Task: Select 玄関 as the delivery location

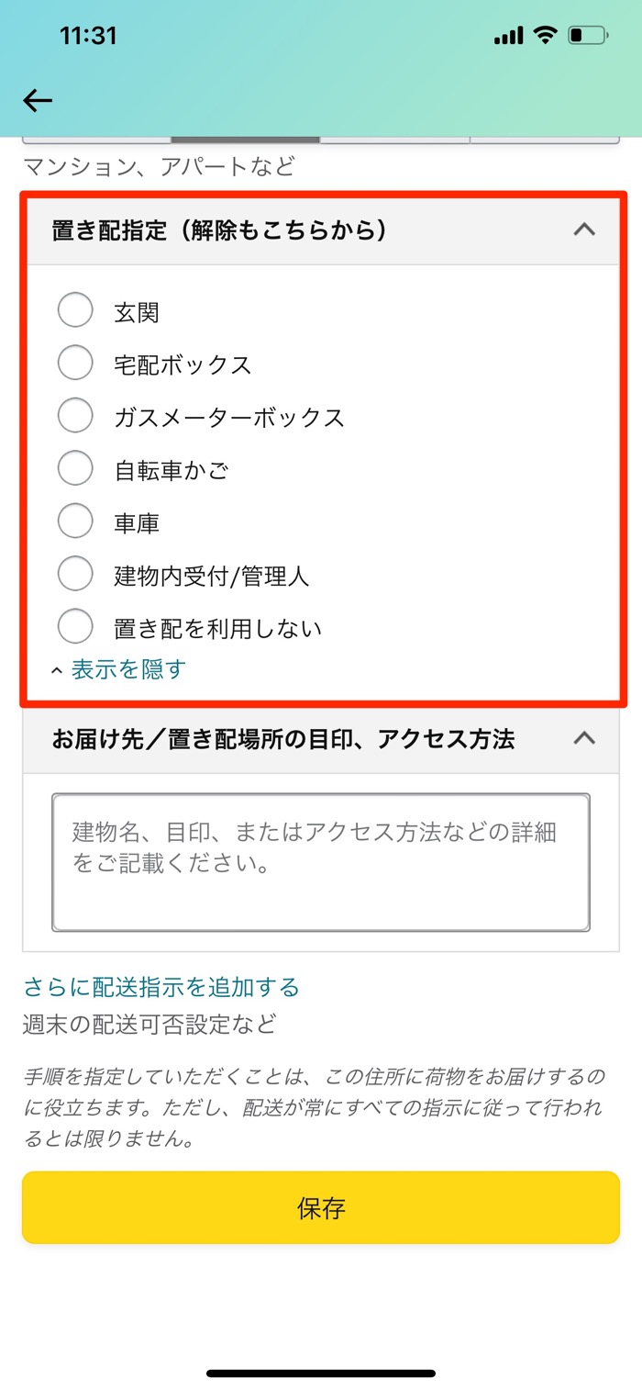Action: 75,310
